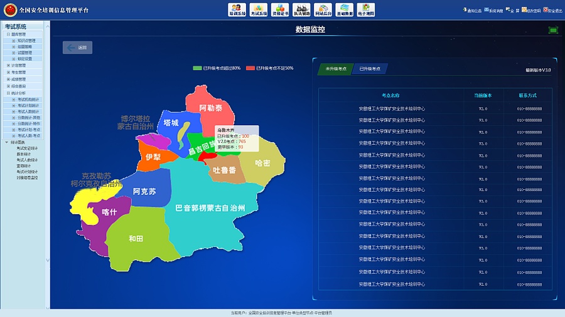Open the 培训系统 training system icon

point(237,9)
